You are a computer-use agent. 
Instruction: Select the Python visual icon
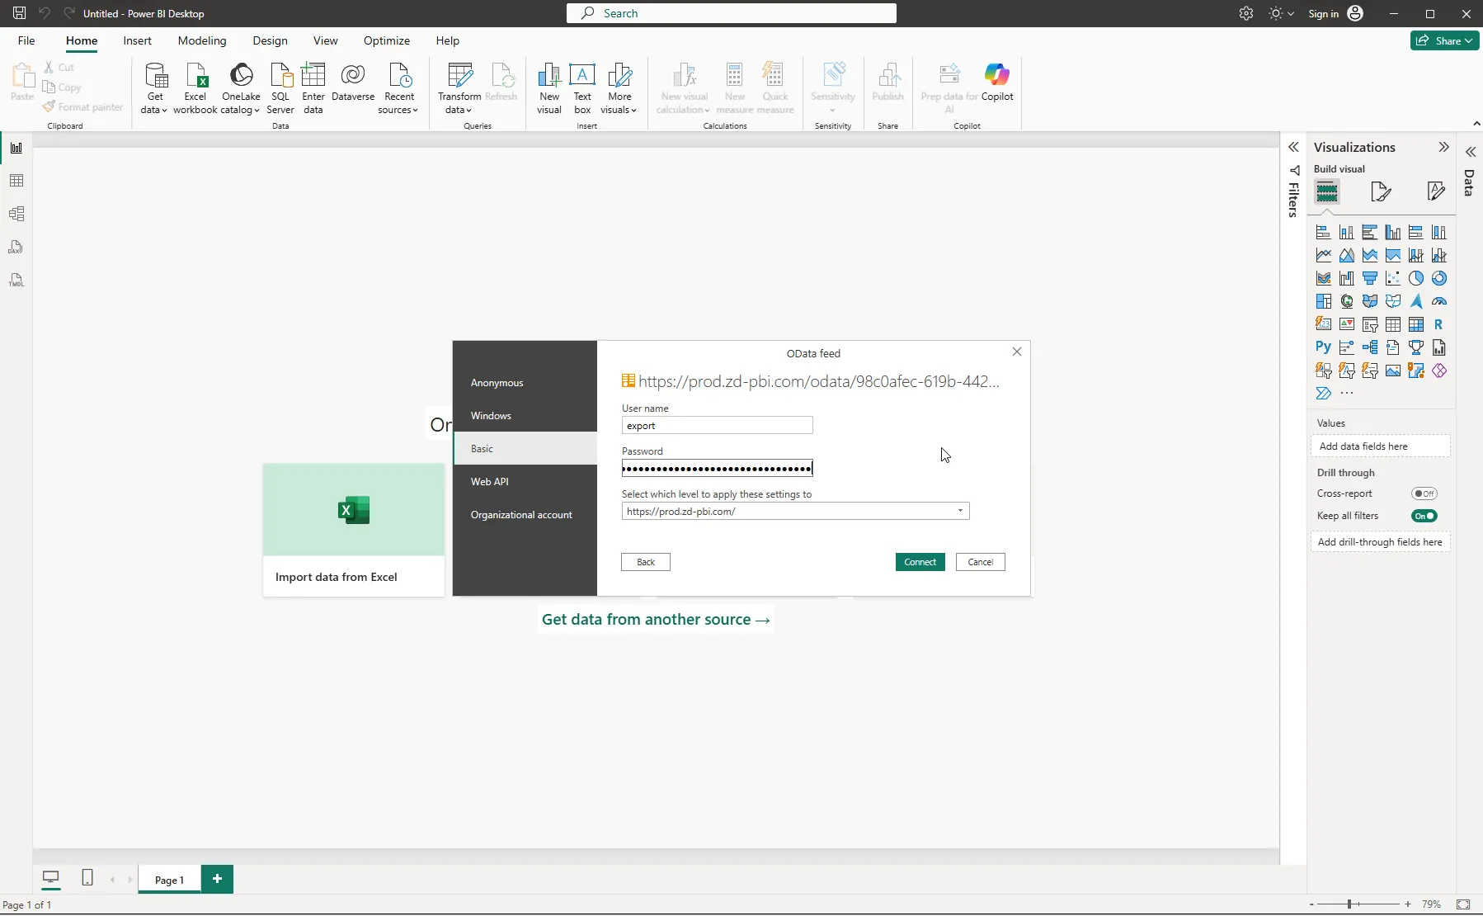(1323, 347)
